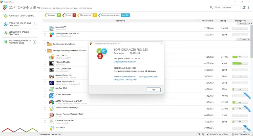Collapse the Старые group
Image resolution: width=253 pixels, height=136 pixels.
point(249,39)
